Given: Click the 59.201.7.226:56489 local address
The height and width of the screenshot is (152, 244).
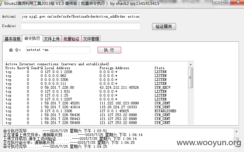Looking at the screenshot, I should click(x=62, y=123).
